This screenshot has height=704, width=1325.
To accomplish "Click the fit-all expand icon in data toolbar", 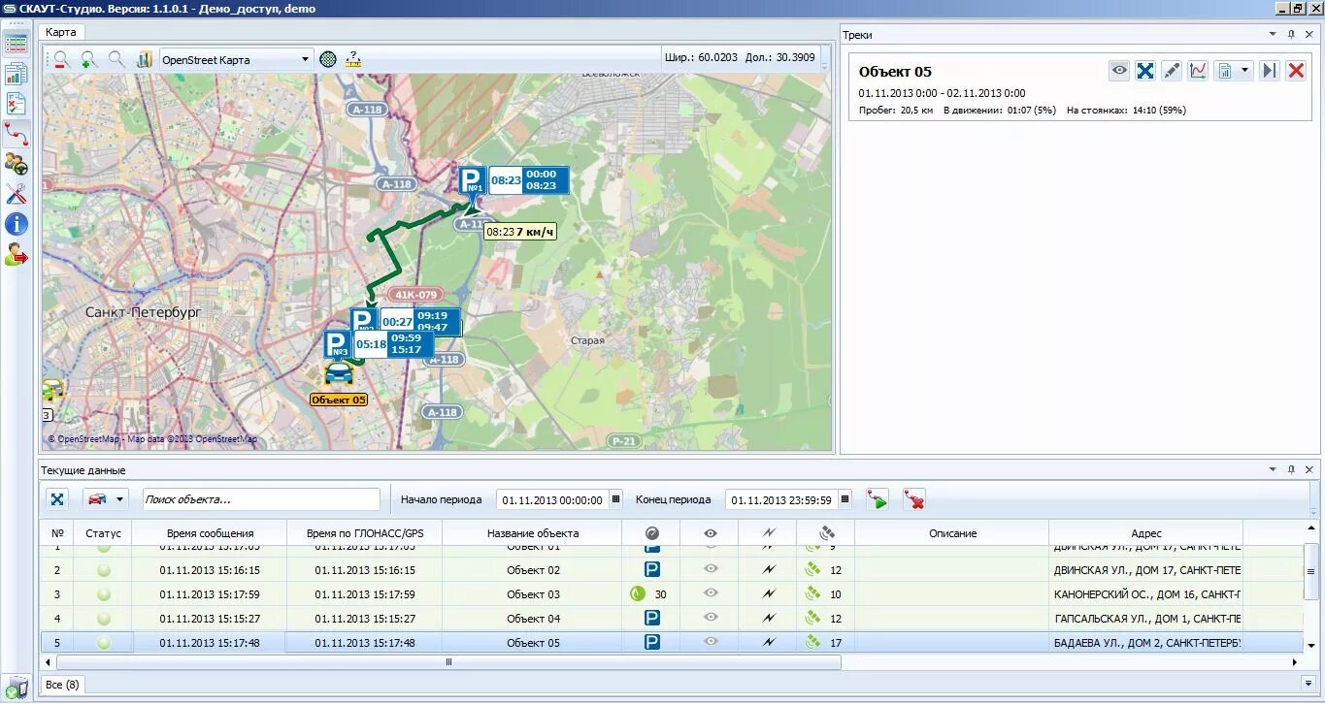I will [x=57, y=499].
